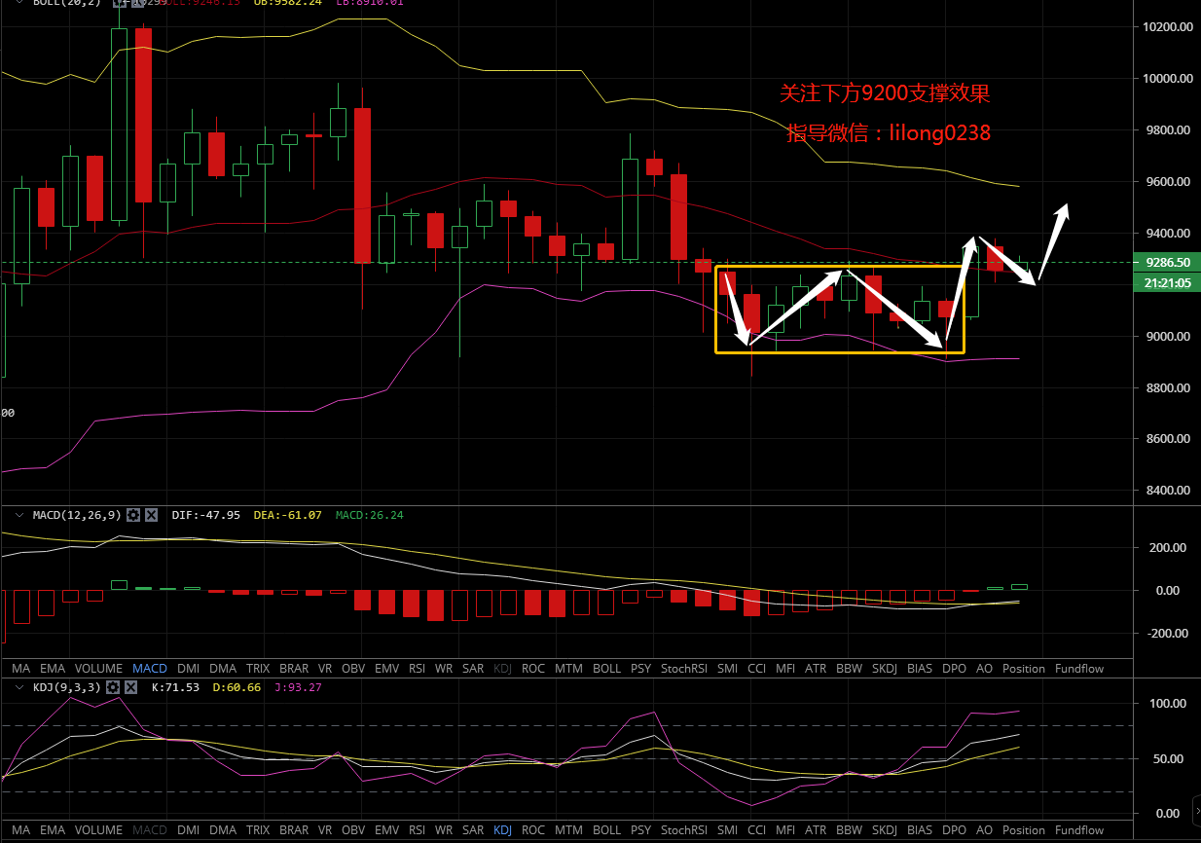Toggle RSI indicator in the upper indicator row
Screen dimensions: 1201x843
tap(417, 669)
